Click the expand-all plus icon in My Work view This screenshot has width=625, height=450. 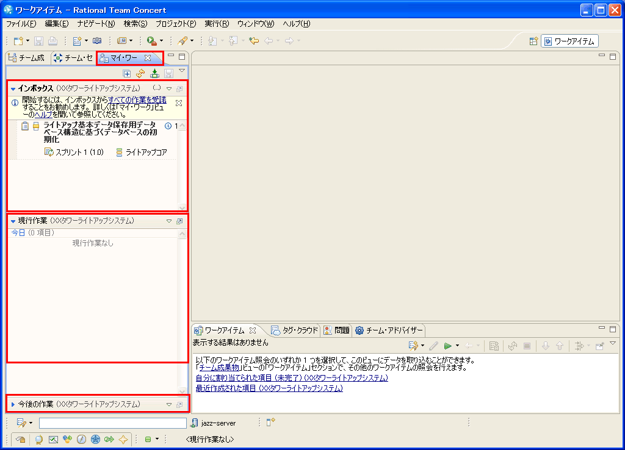tap(127, 74)
